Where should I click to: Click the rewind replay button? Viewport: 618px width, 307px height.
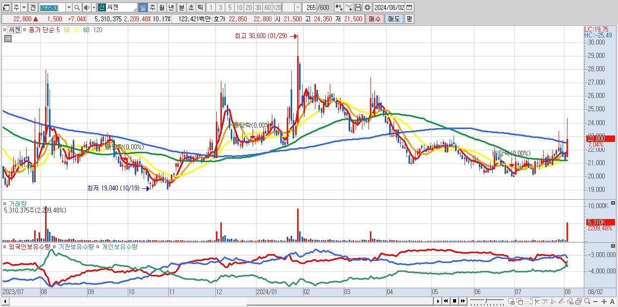446,301
